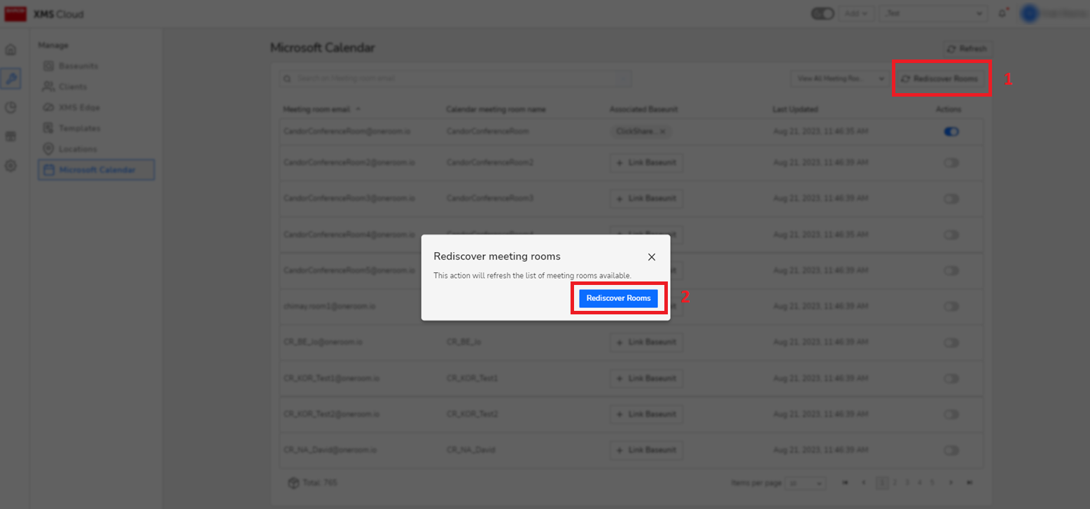Image resolution: width=1090 pixels, height=509 pixels.
Task: Click the blue user avatar icon
Action: click(x=1029, y=13)
